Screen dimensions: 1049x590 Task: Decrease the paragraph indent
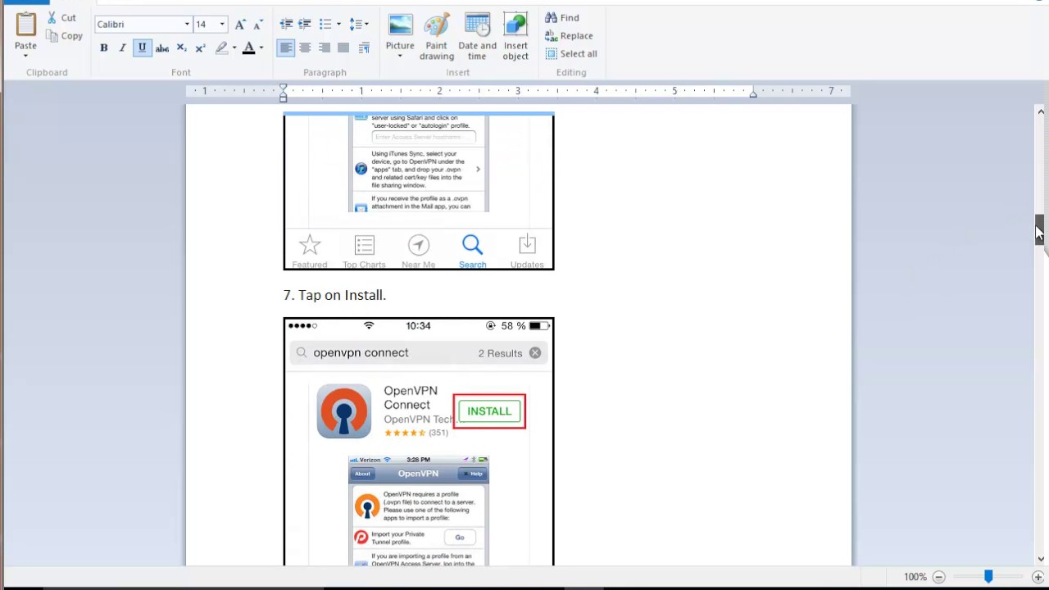point(286,25)
